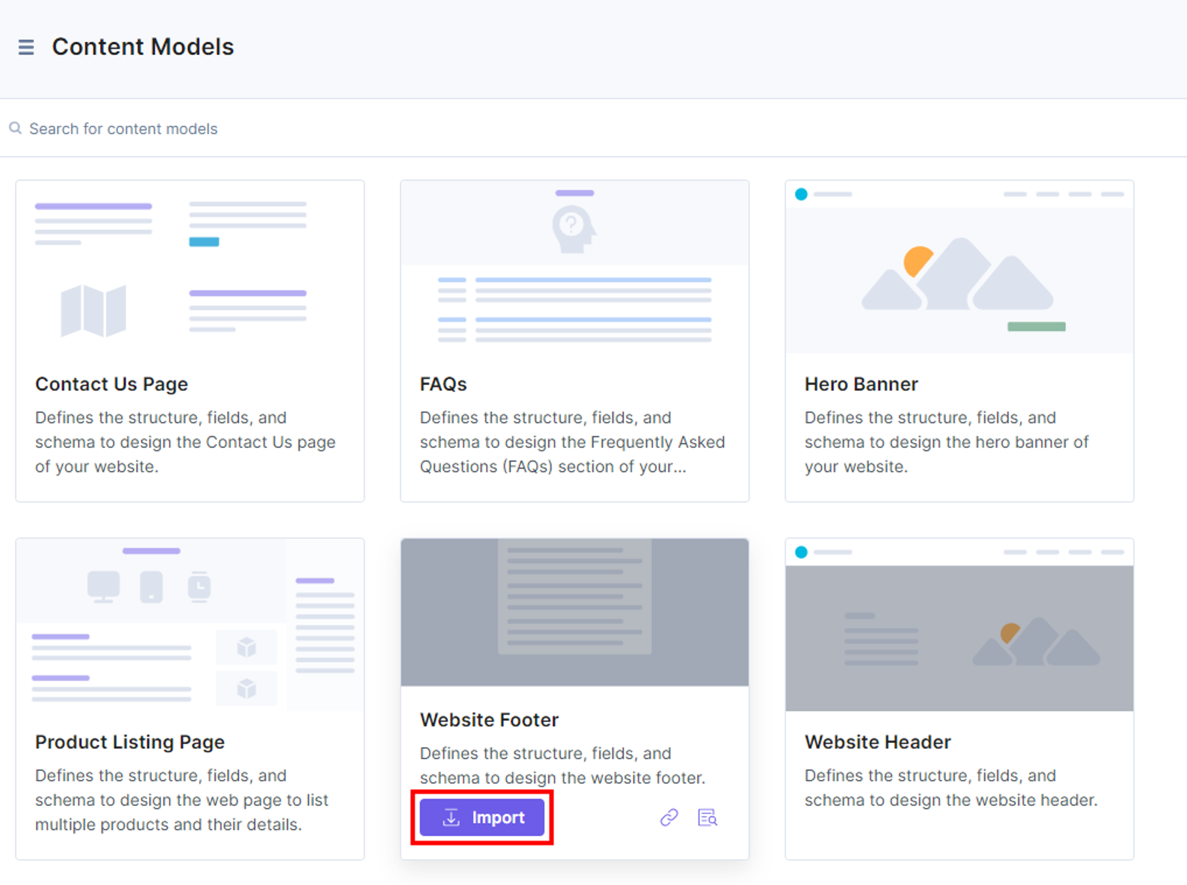Click the Contact Us Page description text

(185, 442)
